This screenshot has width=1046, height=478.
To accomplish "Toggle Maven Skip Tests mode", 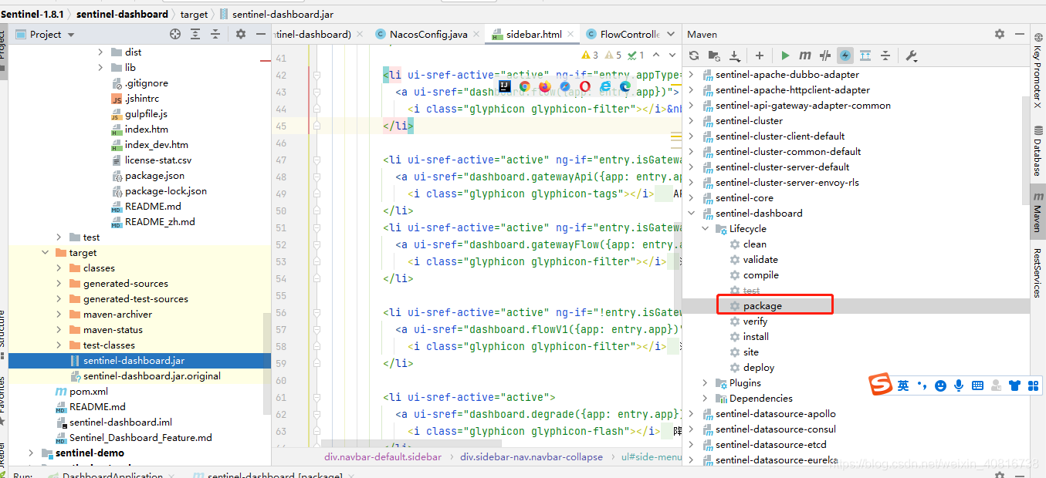I will click(x=845, y=56).
